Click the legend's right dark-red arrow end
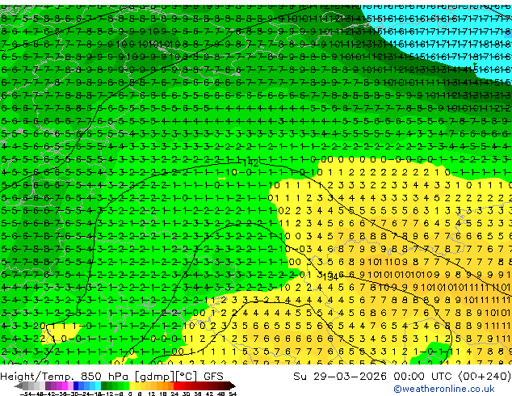This screenshot has height=396, width=512. (233, 386)
